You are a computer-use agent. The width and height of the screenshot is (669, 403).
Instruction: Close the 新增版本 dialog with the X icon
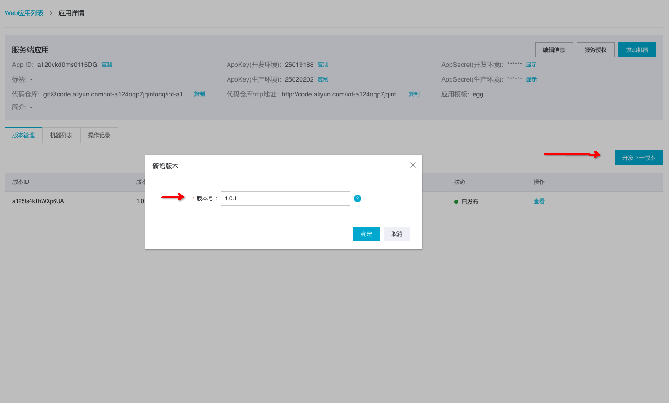coord(413,165)
